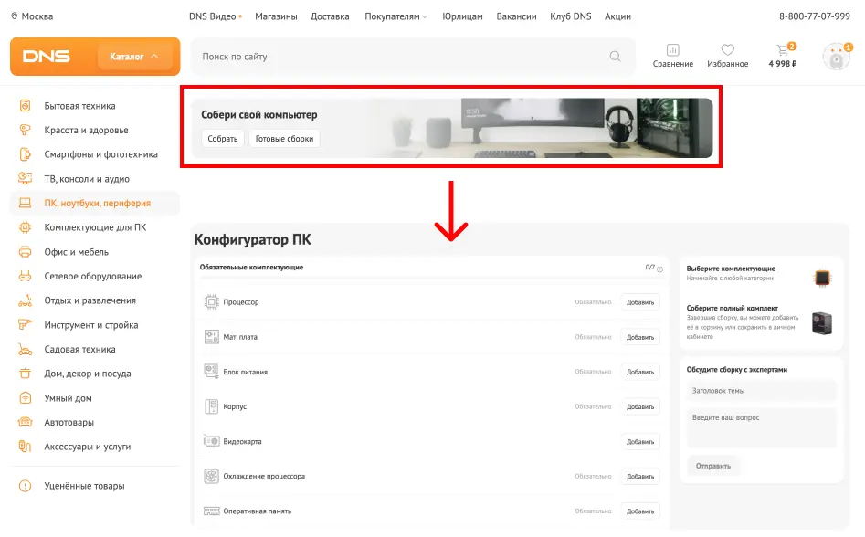The height and width of the screenshot is (537, 865).
Task: Open Избранное favorites heart icon
Action: coord(727,51)
